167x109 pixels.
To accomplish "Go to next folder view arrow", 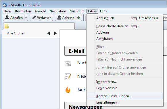I will tap(55, 33).
